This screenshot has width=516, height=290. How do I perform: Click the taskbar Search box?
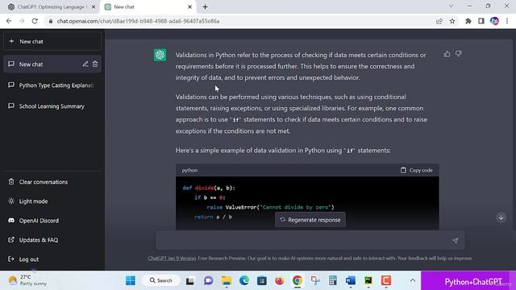point(161,280)
